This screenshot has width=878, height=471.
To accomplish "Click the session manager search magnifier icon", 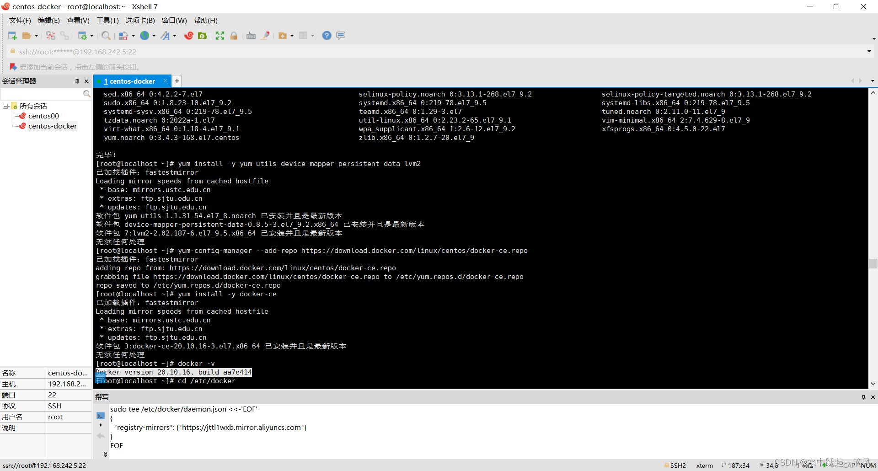I will (86, 94).
